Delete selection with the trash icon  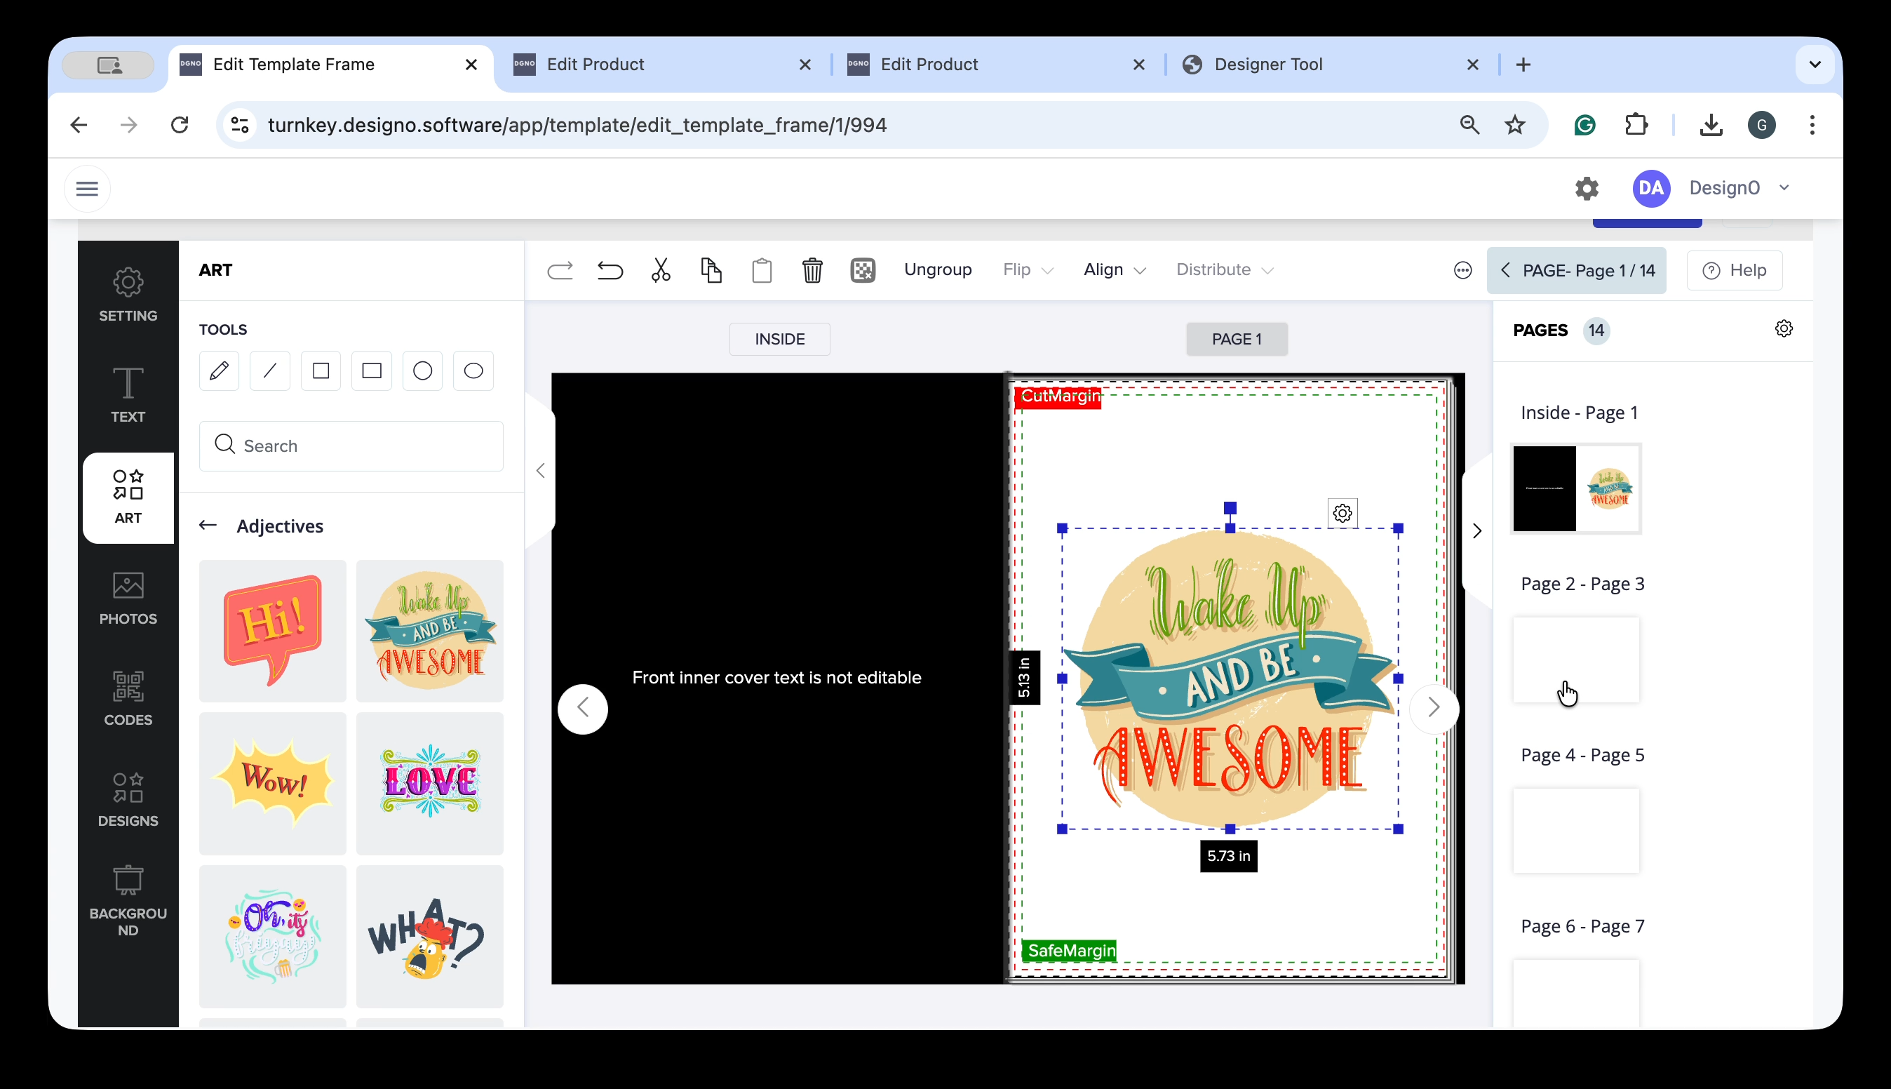pyautogui.click(x=812, y=270)
